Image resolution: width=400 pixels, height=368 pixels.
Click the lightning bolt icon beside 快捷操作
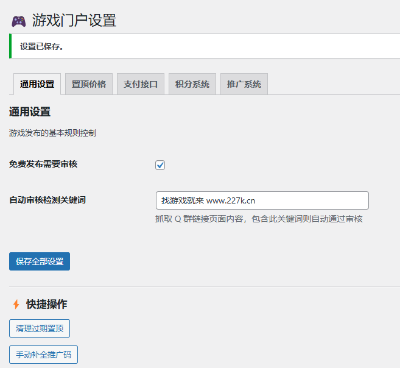pos(16,304)
